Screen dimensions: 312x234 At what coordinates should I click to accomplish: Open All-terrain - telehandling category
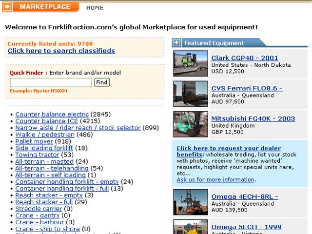(52, 168)
